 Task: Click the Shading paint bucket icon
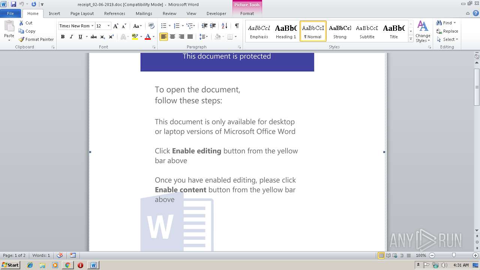[217, 37]
